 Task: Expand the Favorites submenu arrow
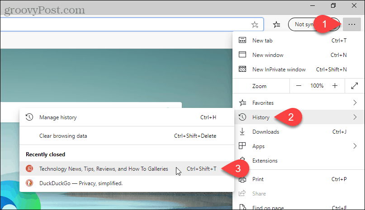355,103
